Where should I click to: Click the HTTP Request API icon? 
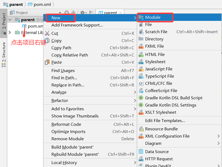pos(141,159)
